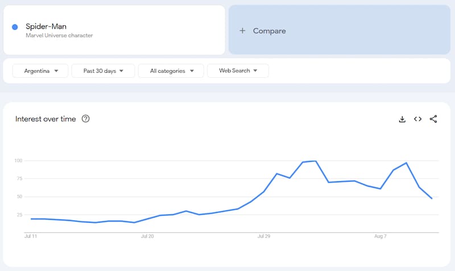Viewport: 455px width, 271px height.
Task: Add a Compare search term
Action: tap(340, 30)
